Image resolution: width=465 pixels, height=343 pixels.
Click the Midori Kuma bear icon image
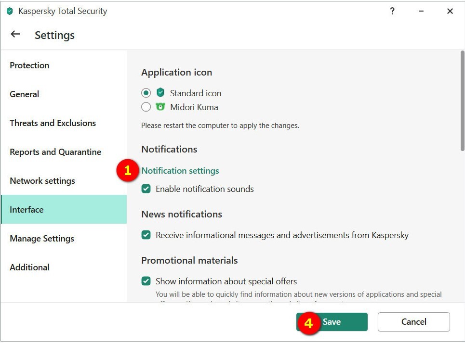tap(160, 107)
